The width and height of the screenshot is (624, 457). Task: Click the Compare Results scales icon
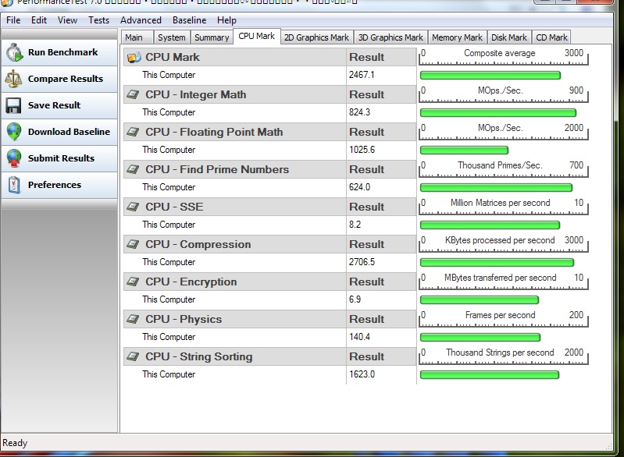point(13,79)
